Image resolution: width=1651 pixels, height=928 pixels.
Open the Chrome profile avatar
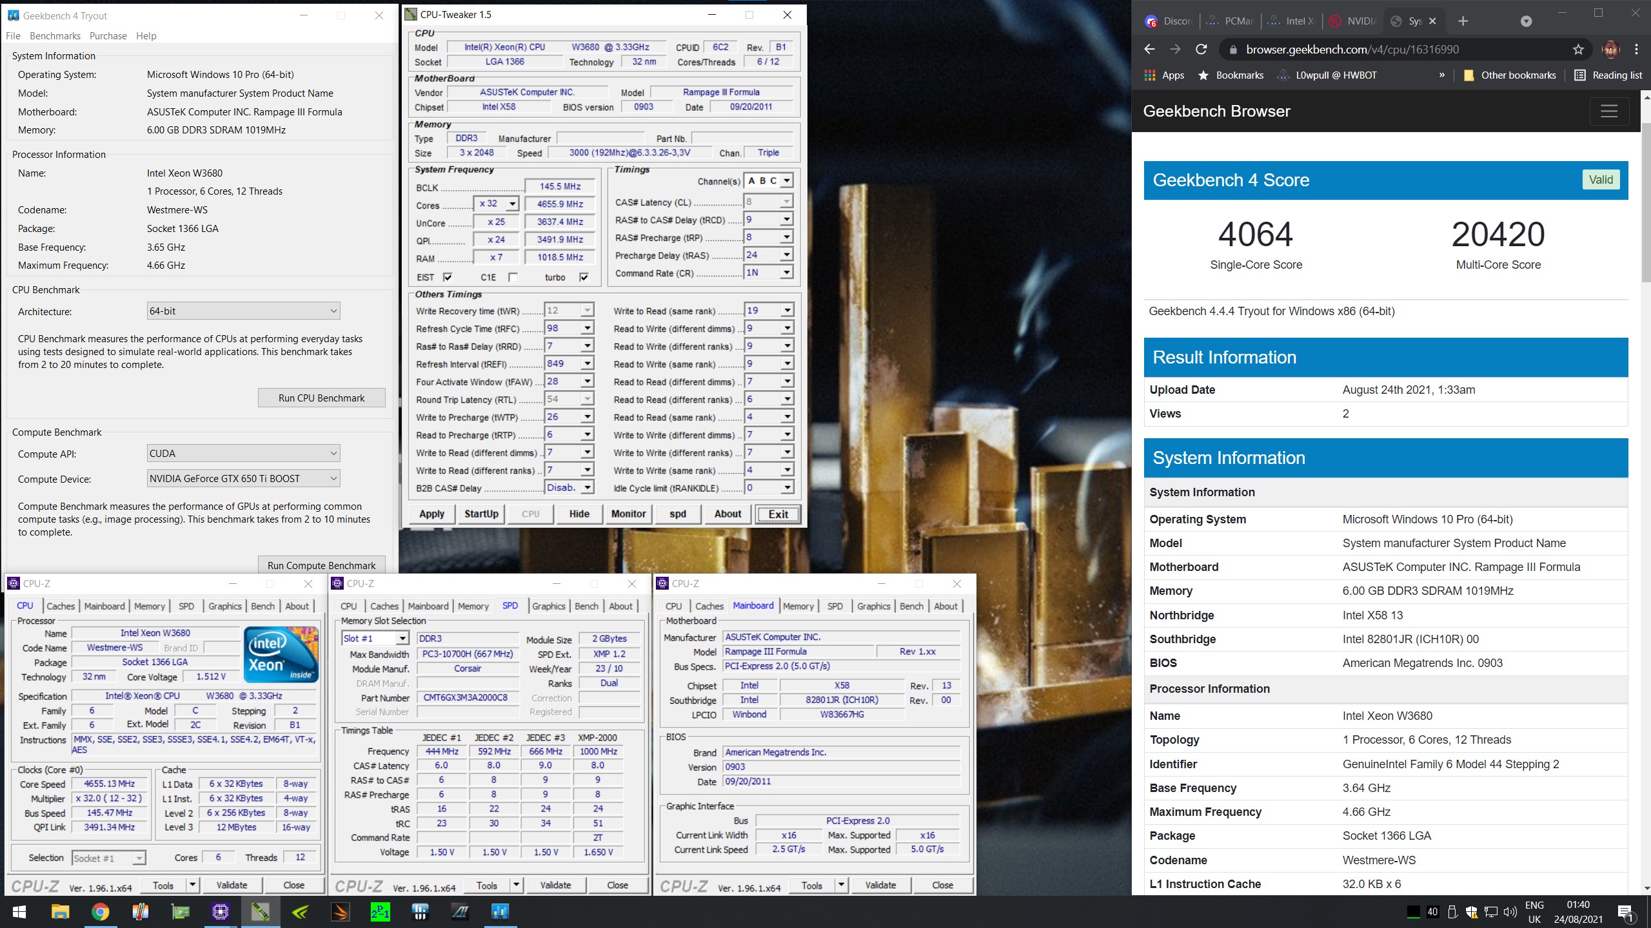tap(1611, 50)
